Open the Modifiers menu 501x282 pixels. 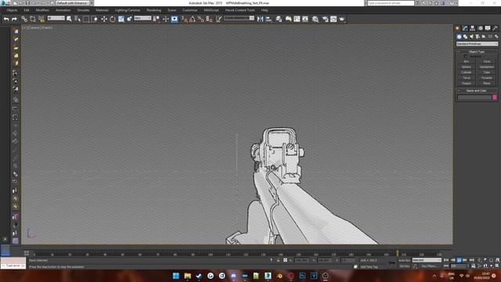tap(42, 10)
